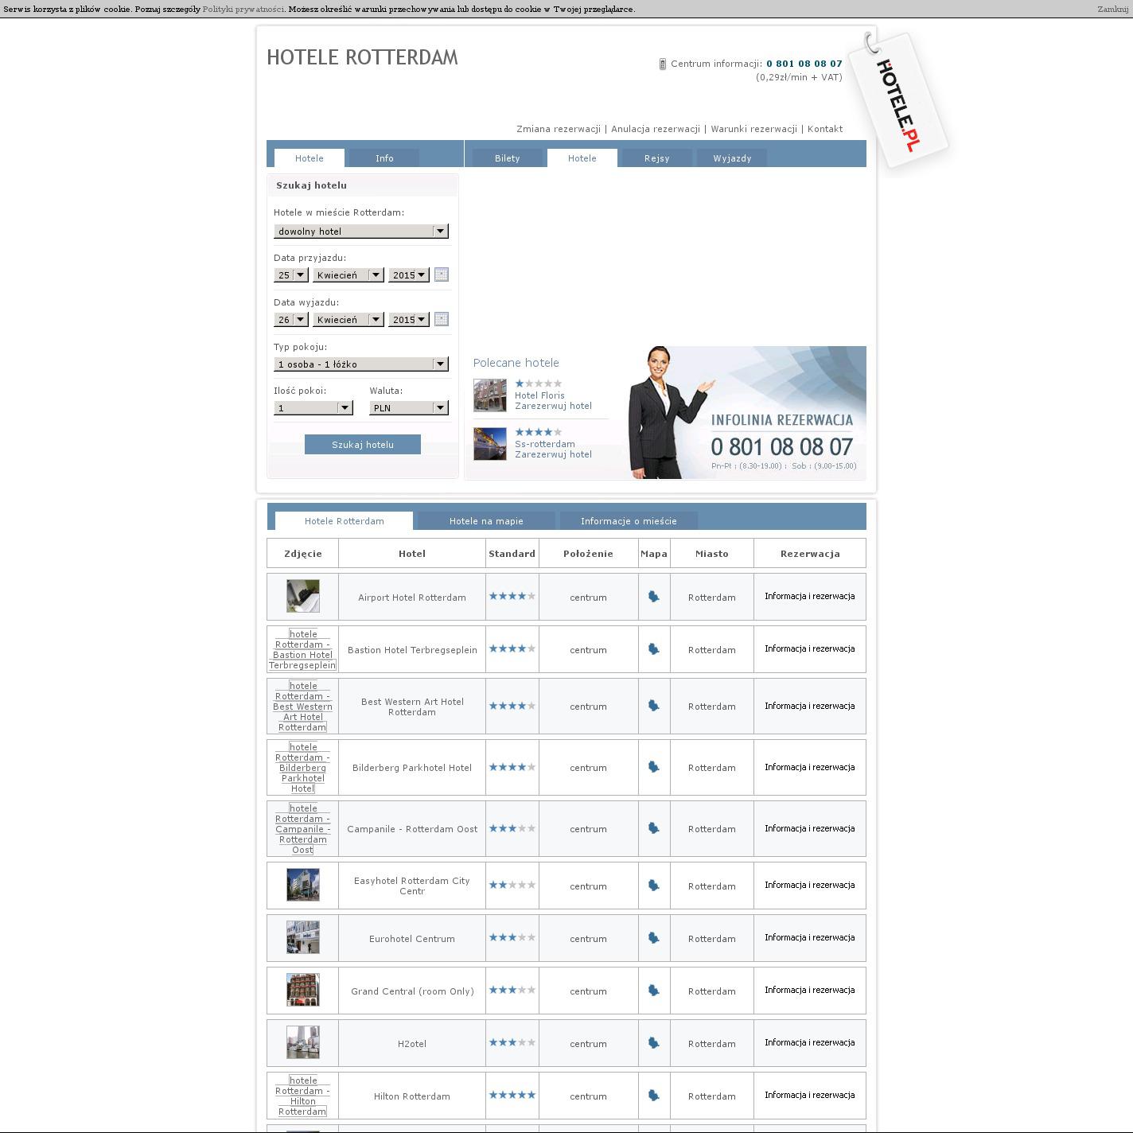Open map icon for H2otel row

(x=653, y=1043)
